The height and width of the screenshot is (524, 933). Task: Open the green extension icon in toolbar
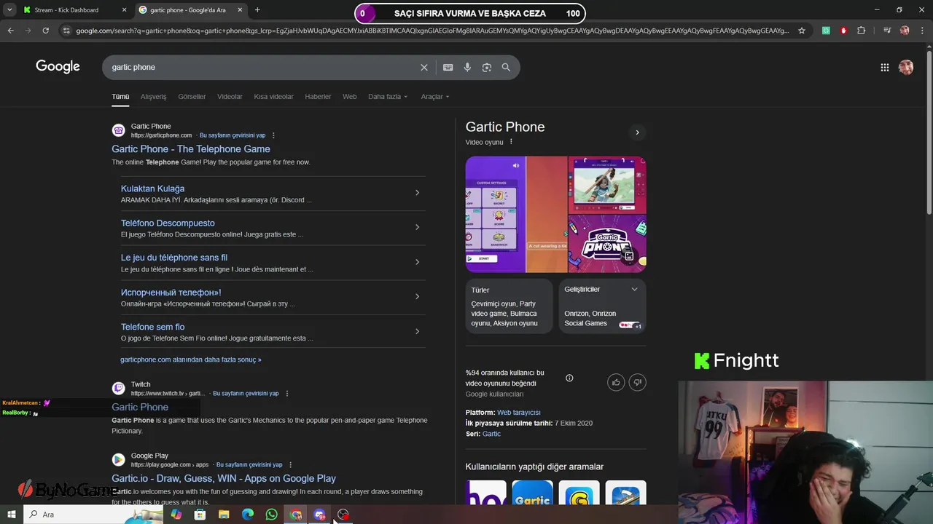[x=826, y=31]
